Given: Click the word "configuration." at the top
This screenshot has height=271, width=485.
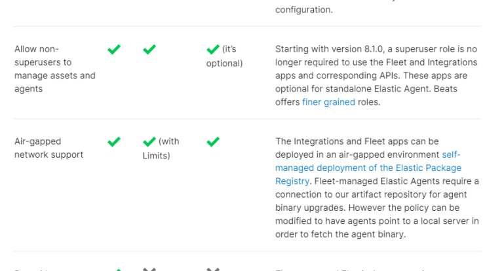Looking at the screenshot, I should coord(304,10).
